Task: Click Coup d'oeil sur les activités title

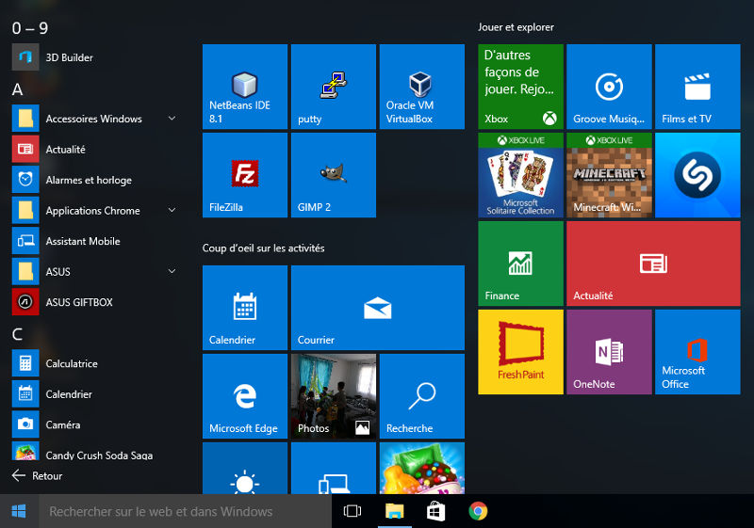Action: point(264,248)
